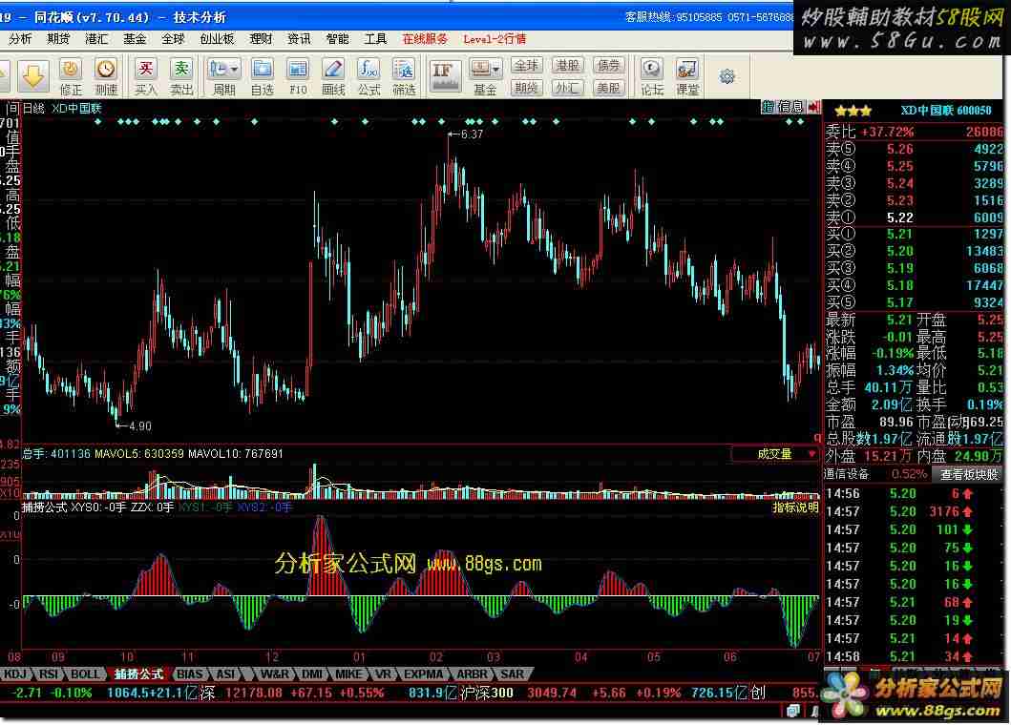The height and width of the screenshot is (725, 1011).
Task: Click the 沪深300 index in status bar
Action: 488,694
